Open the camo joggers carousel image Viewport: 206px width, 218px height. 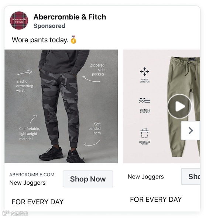61,106
